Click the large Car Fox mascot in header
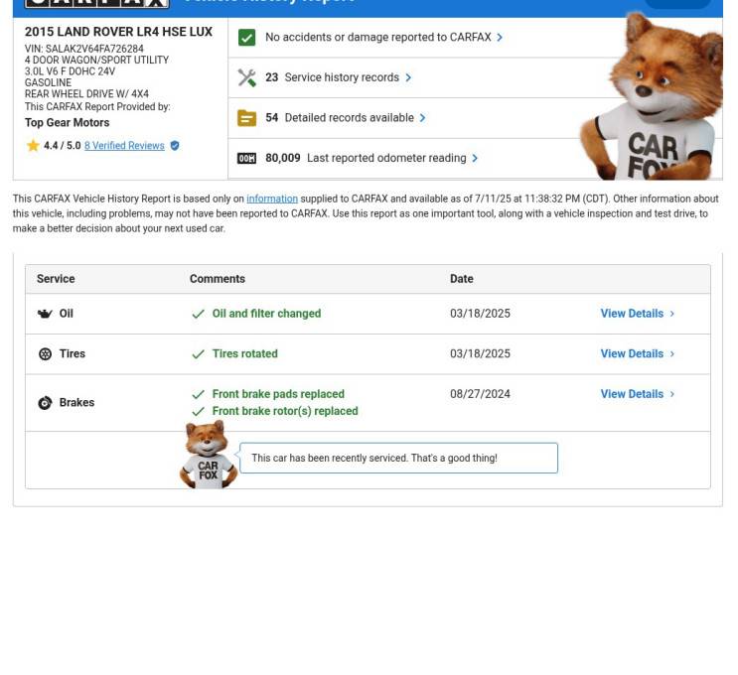Image resolution: width=738 pixels, height=675 pixels. pos(652,96)
